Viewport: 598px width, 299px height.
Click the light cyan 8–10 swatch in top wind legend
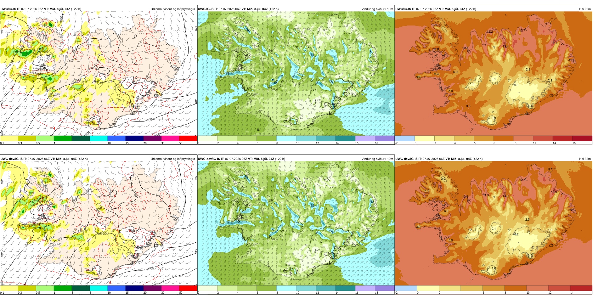point(286,138)
